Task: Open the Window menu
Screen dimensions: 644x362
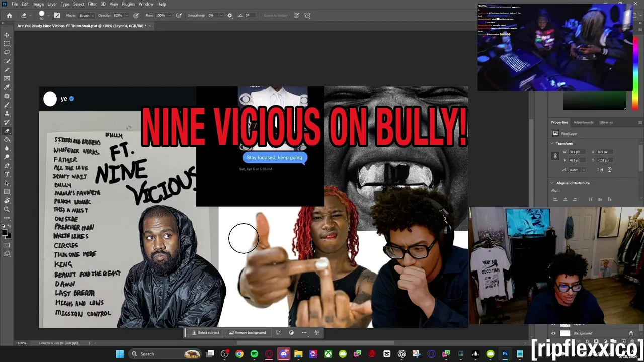Action: (146, 4)
